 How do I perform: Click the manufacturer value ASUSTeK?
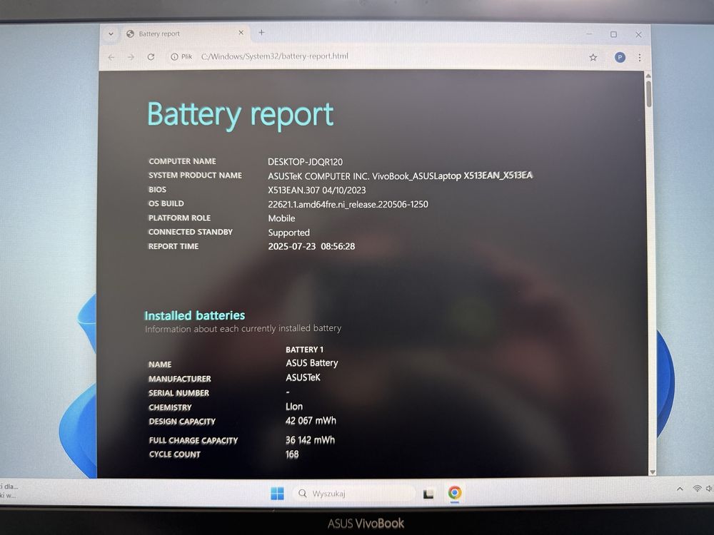point(303,377)
